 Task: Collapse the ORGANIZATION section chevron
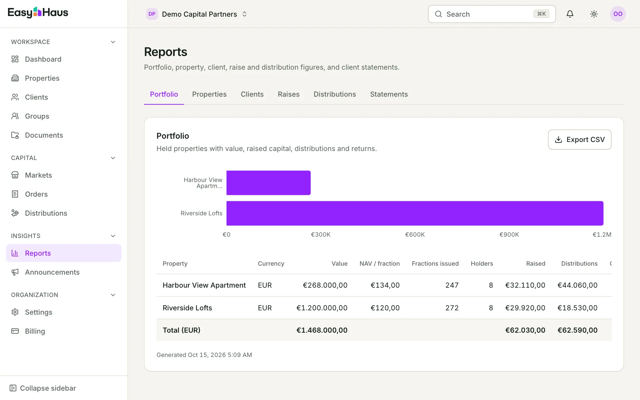tap(113, 295)
